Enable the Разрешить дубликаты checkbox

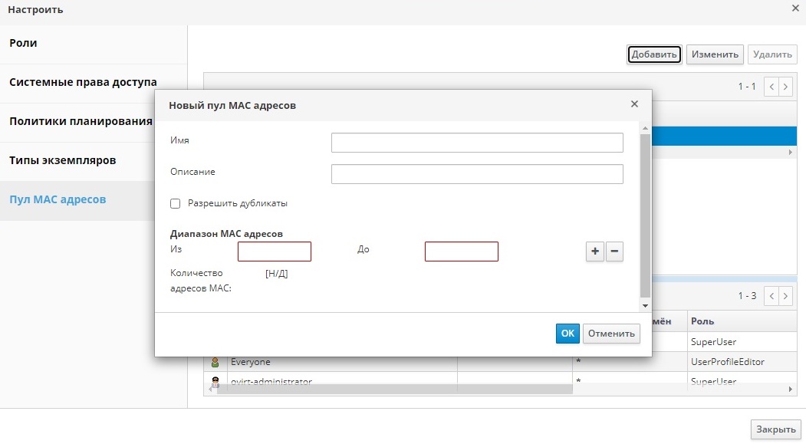tap(176, 204)
